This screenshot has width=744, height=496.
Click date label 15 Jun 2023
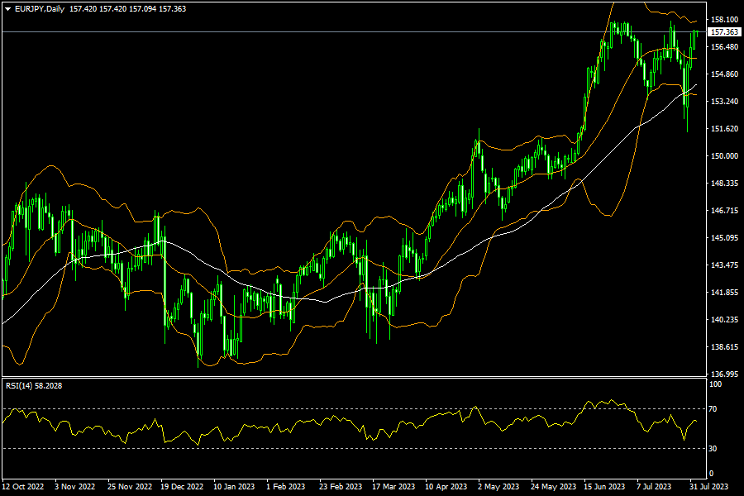coord(604,487)
